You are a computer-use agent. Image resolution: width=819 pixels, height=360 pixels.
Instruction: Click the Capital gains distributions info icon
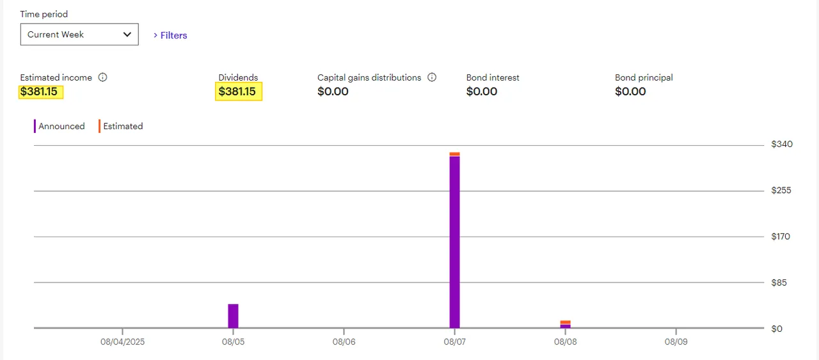[432, 77]
